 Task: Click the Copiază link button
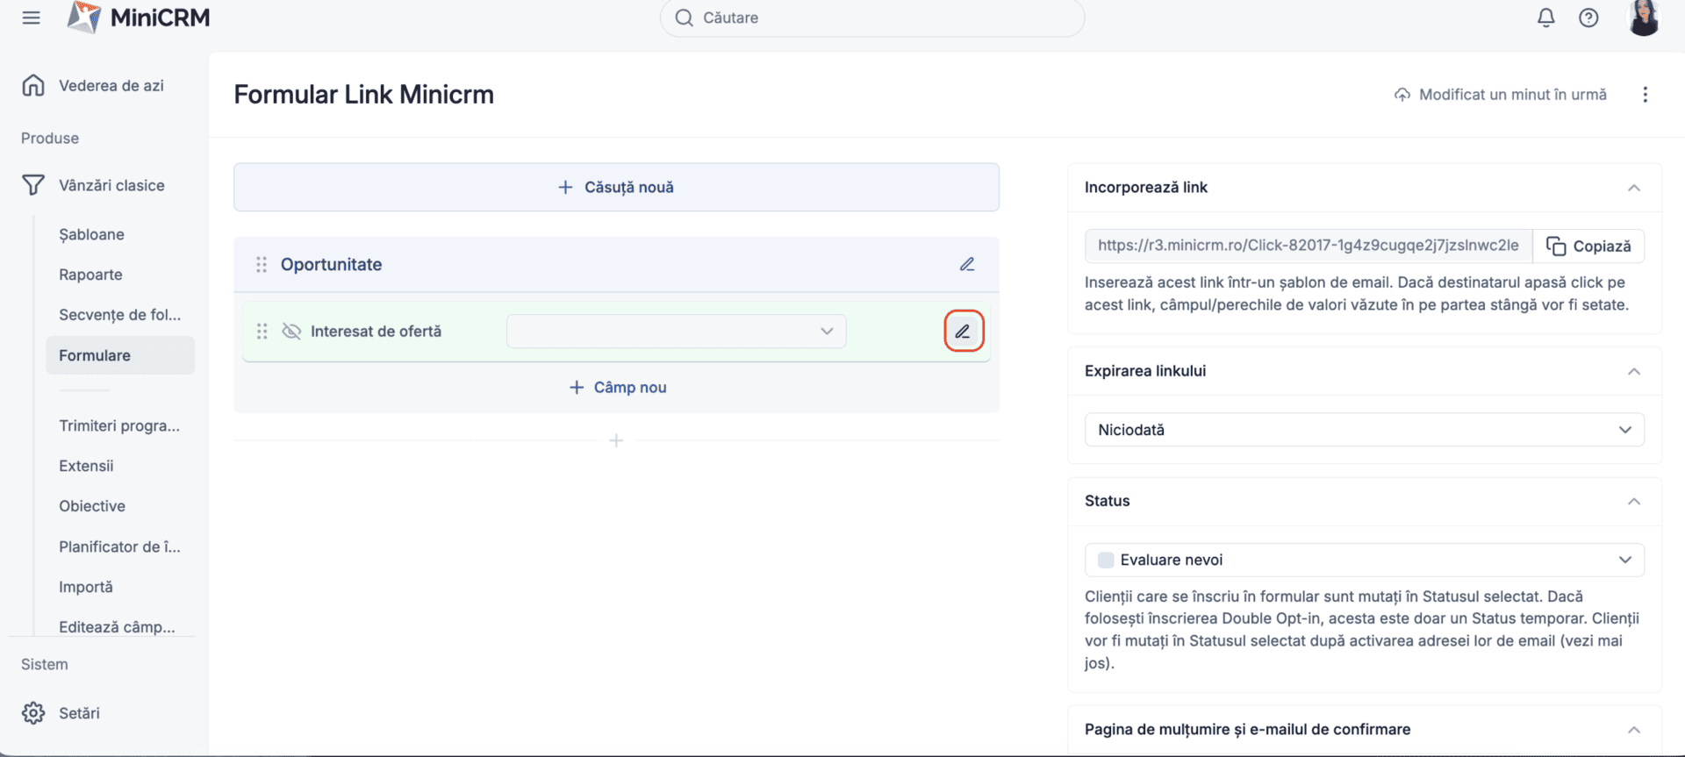[1588, 246]
